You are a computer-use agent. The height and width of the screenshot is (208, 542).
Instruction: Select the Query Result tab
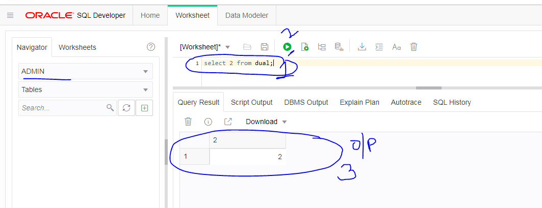point(198,102)
